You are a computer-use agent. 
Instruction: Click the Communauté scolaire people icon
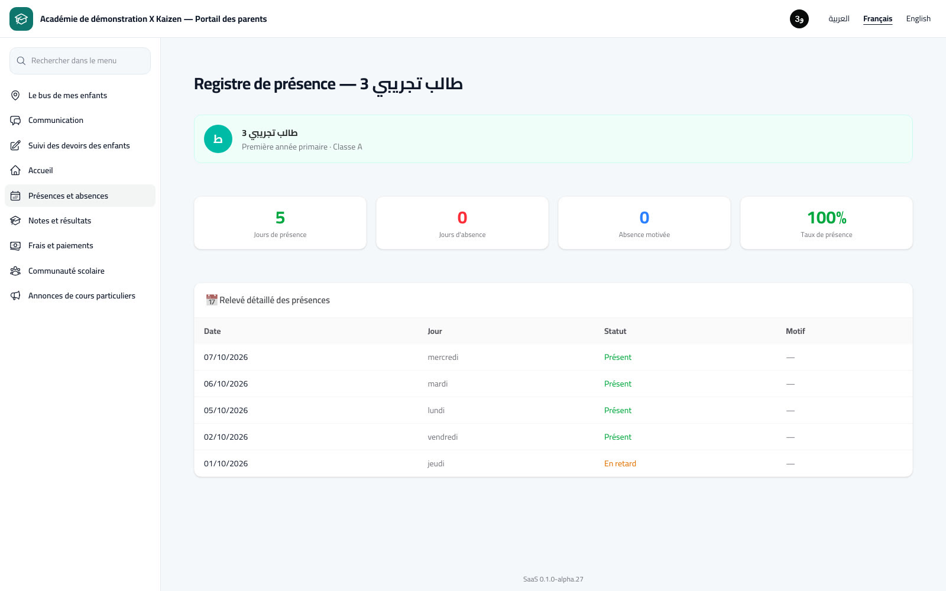pyautogui.click(x=15, y=271)
